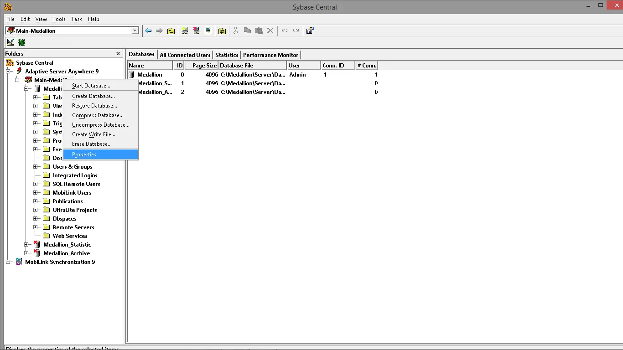Image resolution: width=623 pixels, height=350 pixels.
Task: Switch to the Statistics tab
Action: (x=227, y=55)
